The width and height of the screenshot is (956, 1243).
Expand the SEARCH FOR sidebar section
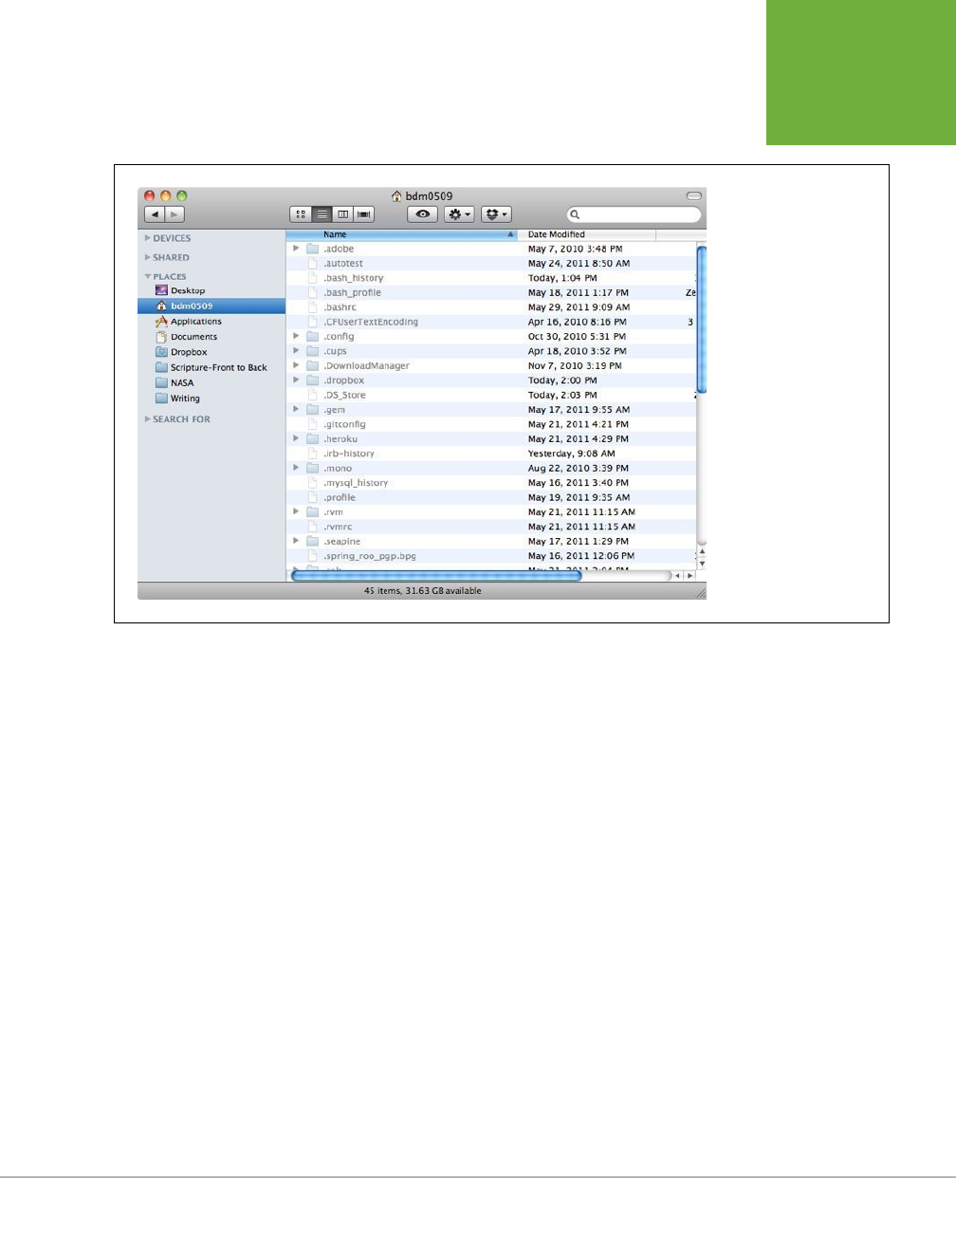148,418
